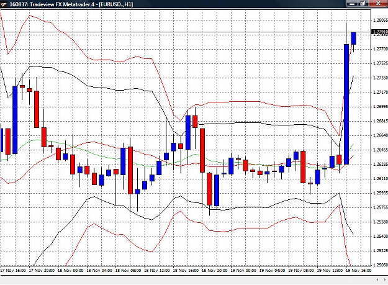
Task: Click the '1.26995' price scale label
Action: 381,107
